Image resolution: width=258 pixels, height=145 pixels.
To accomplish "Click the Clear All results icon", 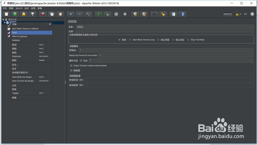I will click(x=144, y=14).
